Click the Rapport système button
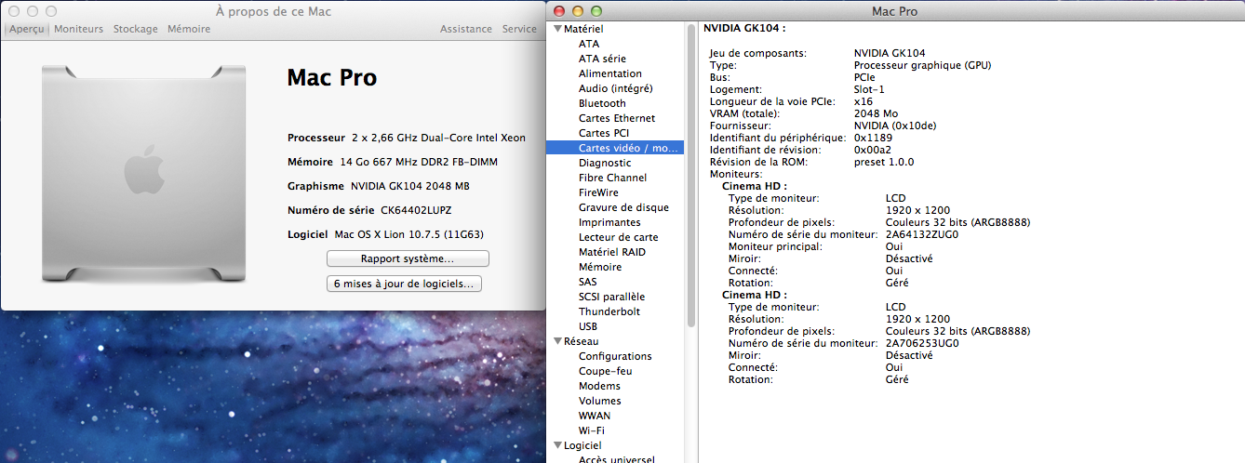1245x463 pixels. tap(408, 258)
